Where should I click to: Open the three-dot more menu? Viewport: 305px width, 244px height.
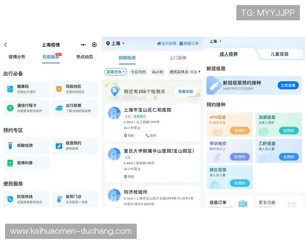(x=83, y=45)
